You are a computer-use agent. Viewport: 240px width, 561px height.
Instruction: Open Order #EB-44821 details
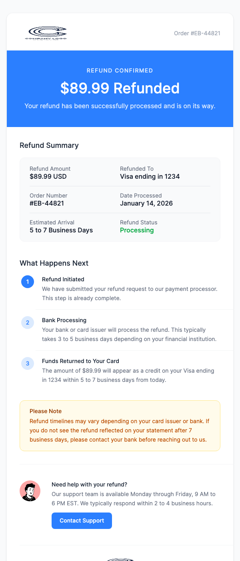coord(196,33)
